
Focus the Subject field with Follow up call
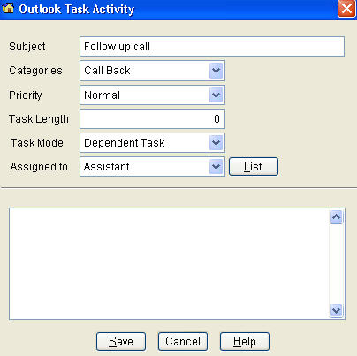(x=212, y=47)
